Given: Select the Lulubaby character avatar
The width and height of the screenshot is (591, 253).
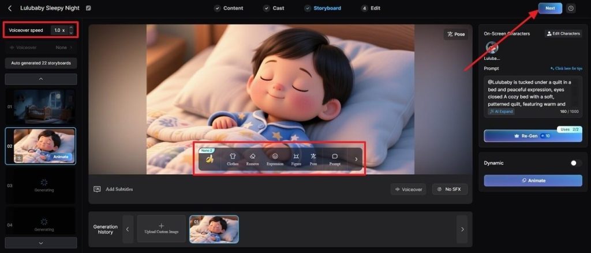Looking at the screenshot, I should pyautogui.click(x=492, y=48).
